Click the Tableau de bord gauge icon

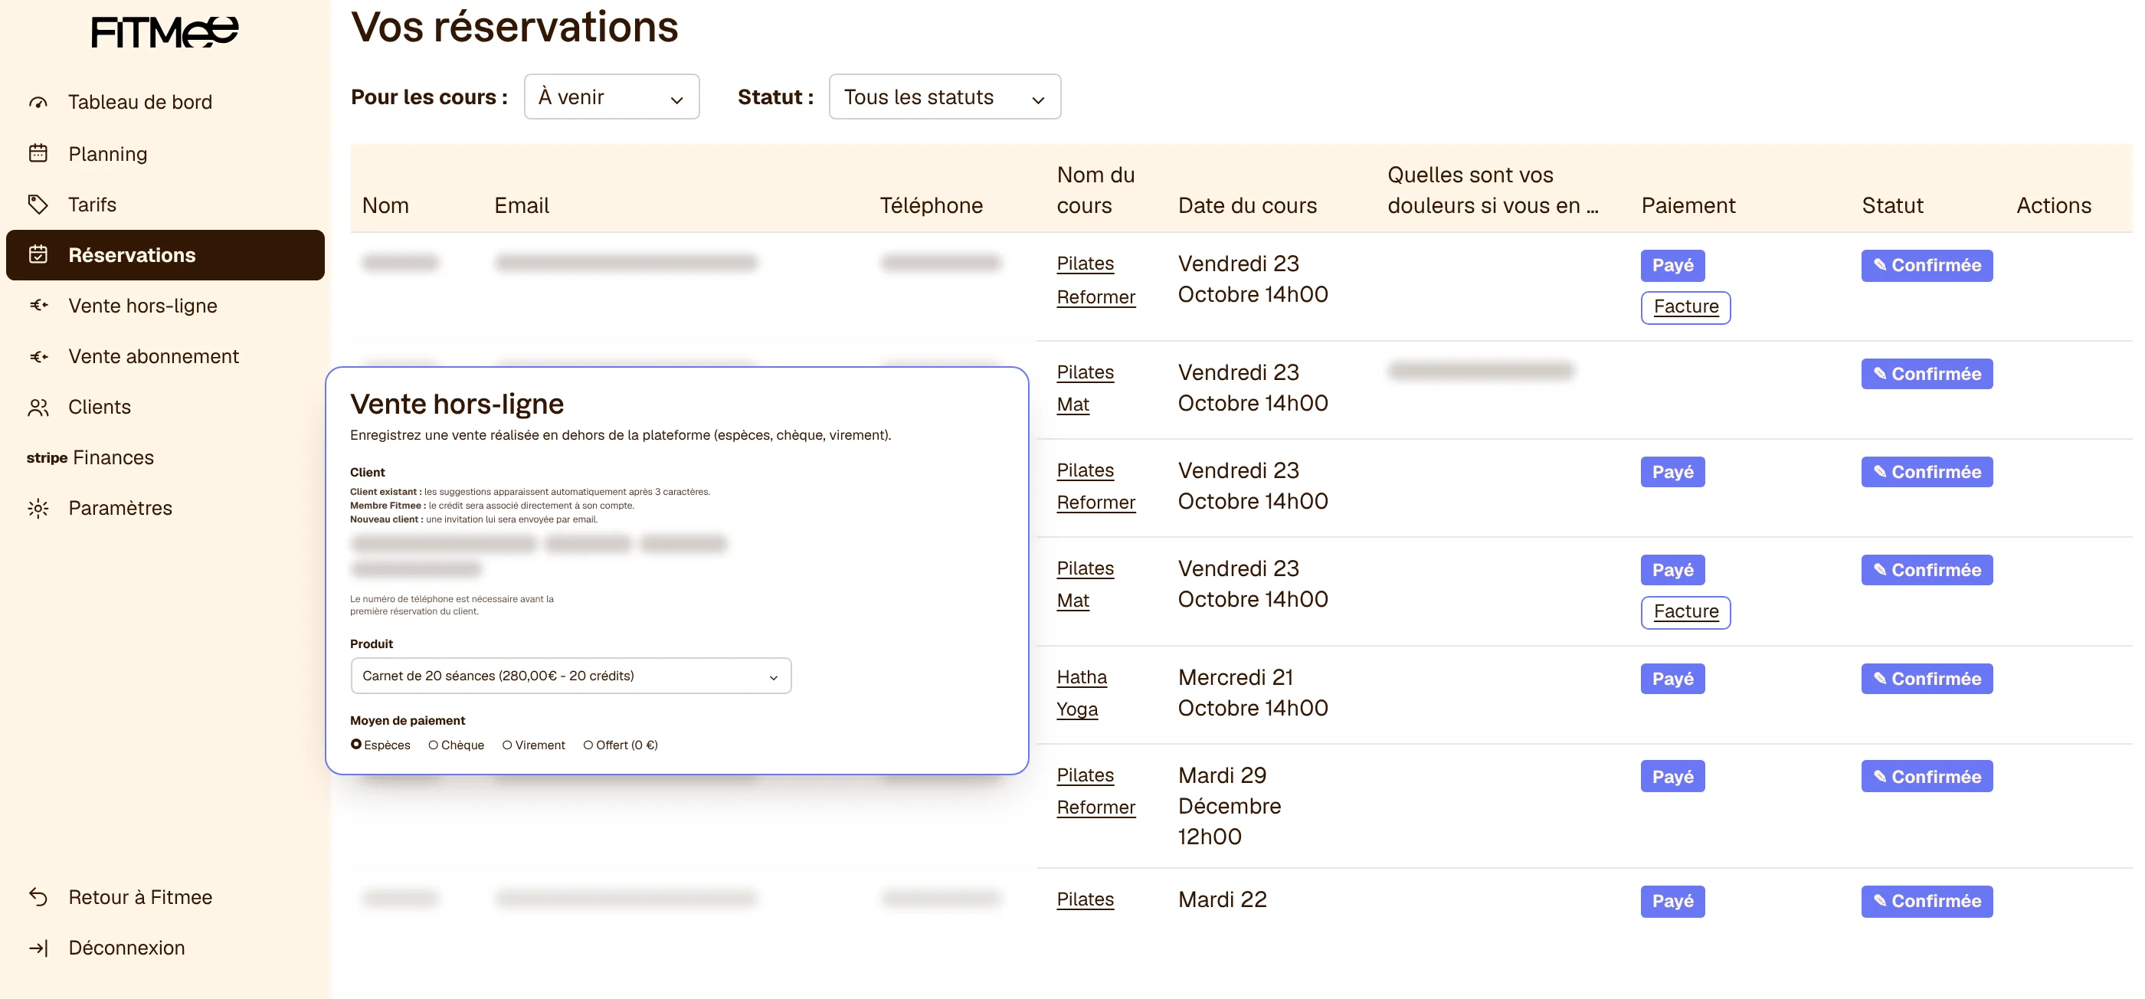click(38, 103)
